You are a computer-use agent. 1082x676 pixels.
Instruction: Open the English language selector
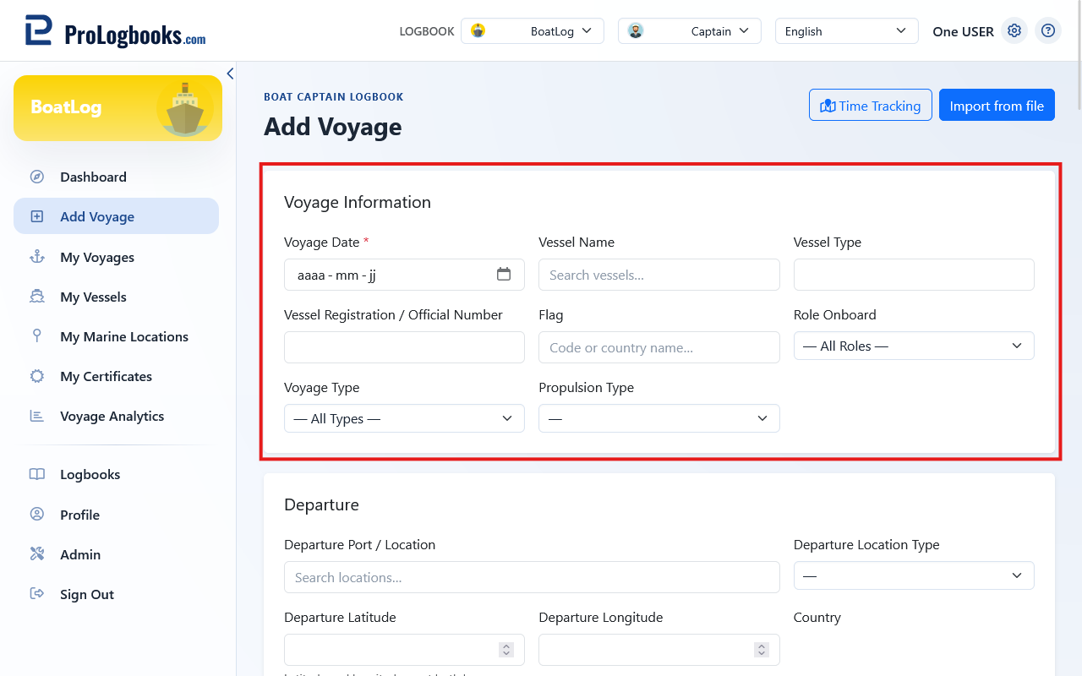pyautogui.click(x=846, y=31)
